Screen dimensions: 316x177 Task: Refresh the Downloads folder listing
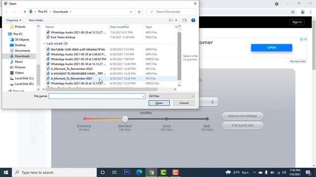point(139,12)
